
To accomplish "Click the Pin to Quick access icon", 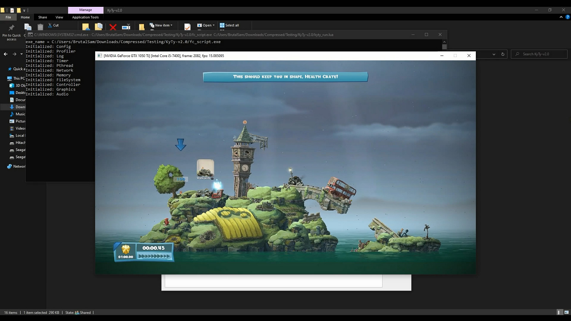I will point(11,28).
